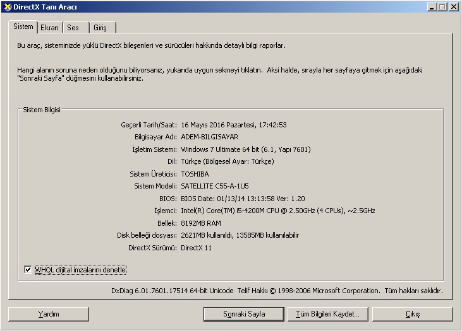
Task: Click the Sistem Bilgisi group label
Action: point(42,110)
